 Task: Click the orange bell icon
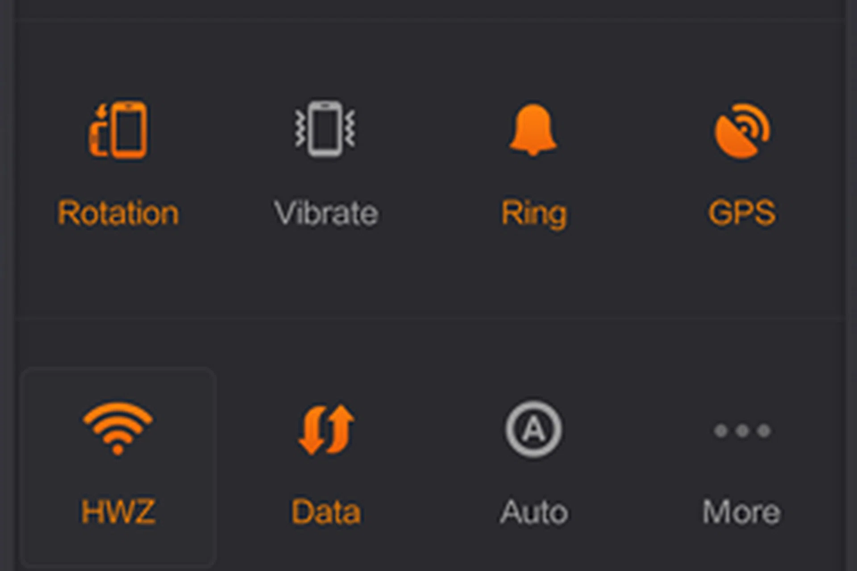pos(533,129)
